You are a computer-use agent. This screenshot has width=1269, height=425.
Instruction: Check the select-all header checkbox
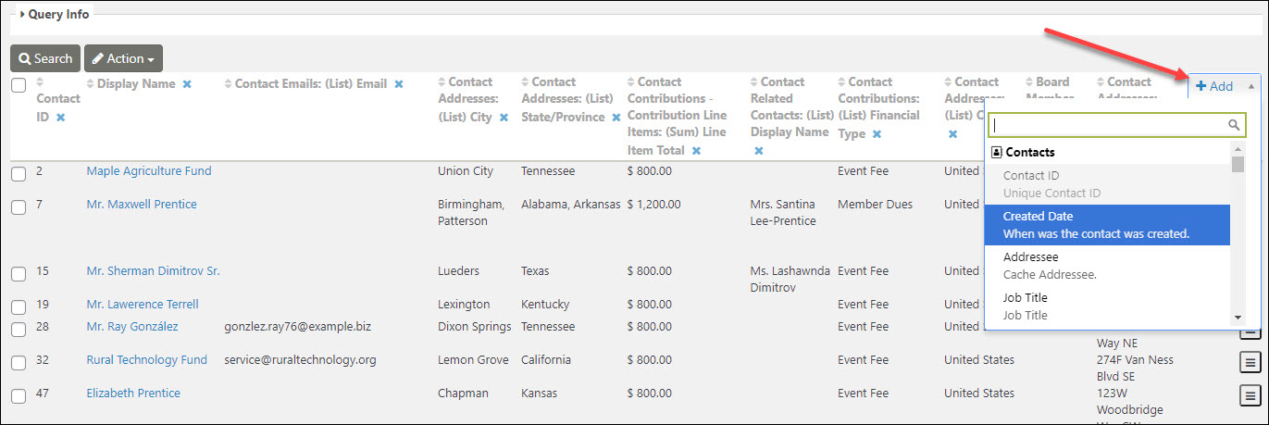coord(19,85)
